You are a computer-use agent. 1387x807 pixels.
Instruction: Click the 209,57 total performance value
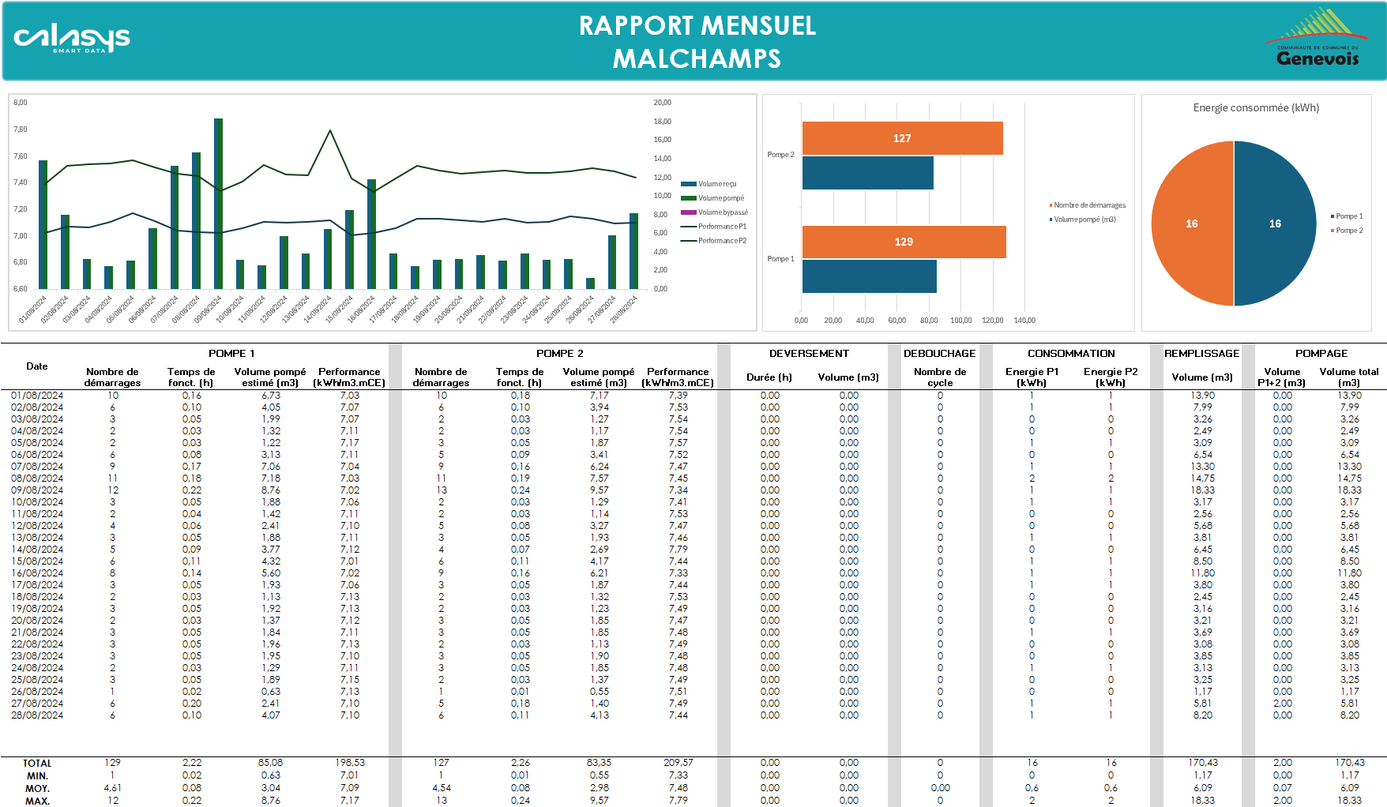678,763
